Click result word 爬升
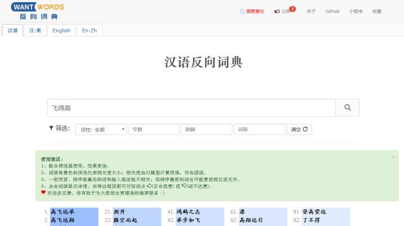This screenshot has width=404, height=226. (120, 211)
